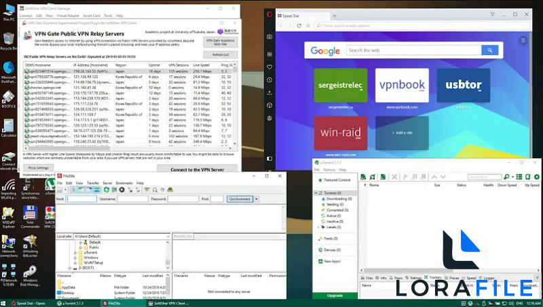Toggle uTorrent list view layout icon
Image resolution: width=543 pixels, height=307 pixels.
tap(519, 177)
